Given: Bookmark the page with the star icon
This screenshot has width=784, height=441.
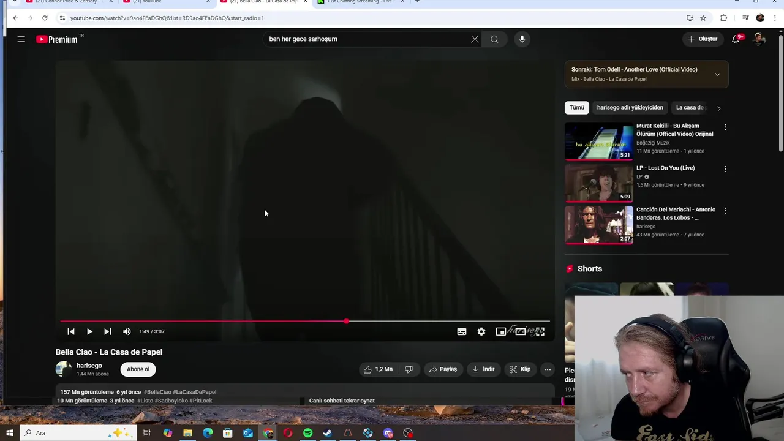Looking at the screenshot, I should coord(703,18).
